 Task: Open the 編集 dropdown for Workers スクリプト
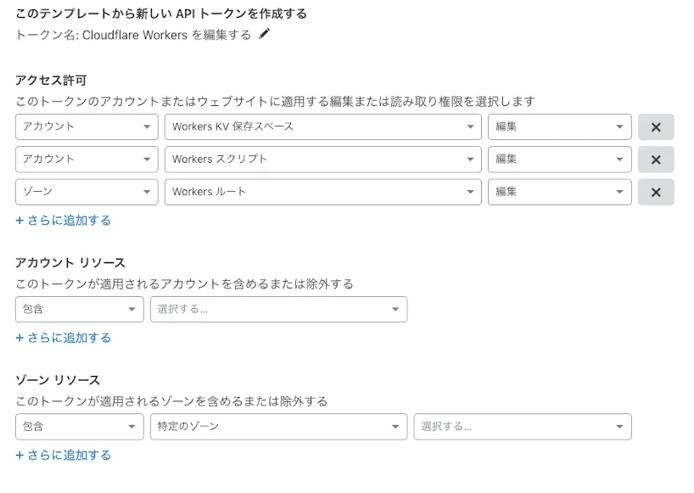click(560, 159)
